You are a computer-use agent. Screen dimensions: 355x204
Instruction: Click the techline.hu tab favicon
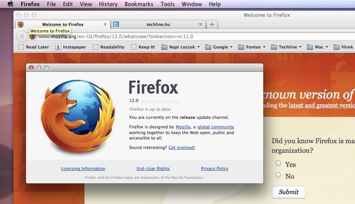pyautogui.click(x=116, y=24)
